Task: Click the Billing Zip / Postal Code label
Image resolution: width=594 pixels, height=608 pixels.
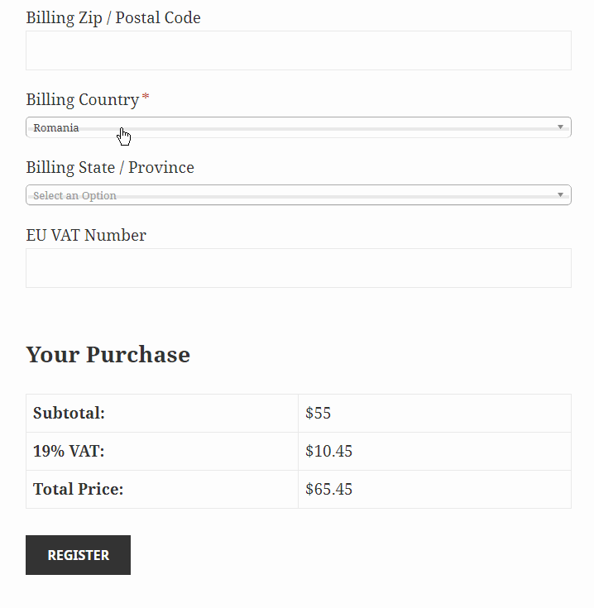Action: 113,17
